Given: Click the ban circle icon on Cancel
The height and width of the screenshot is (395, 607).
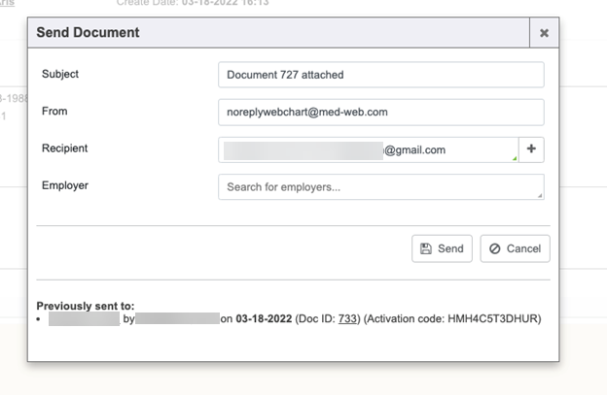Looking at the screenshot, I should [x=495, y=248].
